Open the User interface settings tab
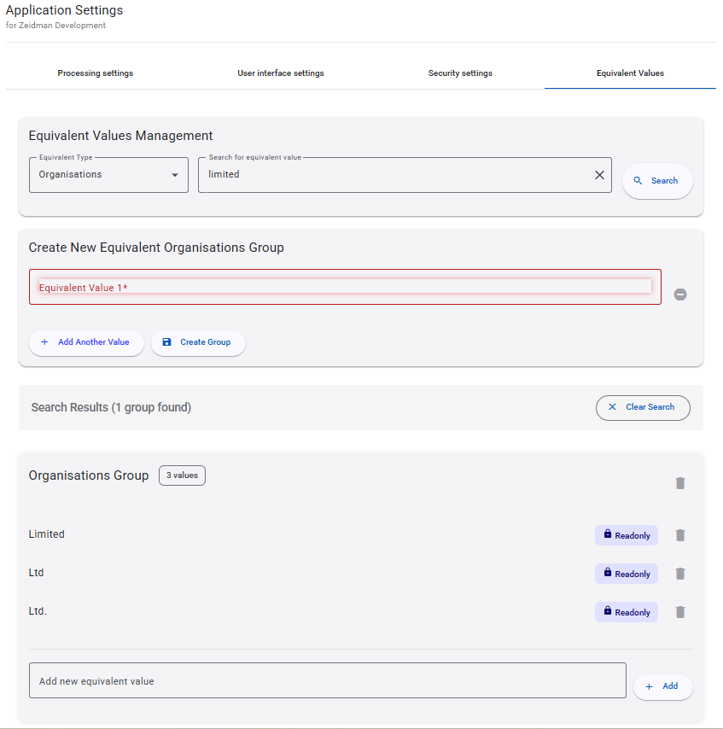Viewport: 723px width, 729px height. pos(280,73)
